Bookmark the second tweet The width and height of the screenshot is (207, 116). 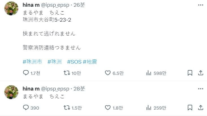click(x=190, y=108)
